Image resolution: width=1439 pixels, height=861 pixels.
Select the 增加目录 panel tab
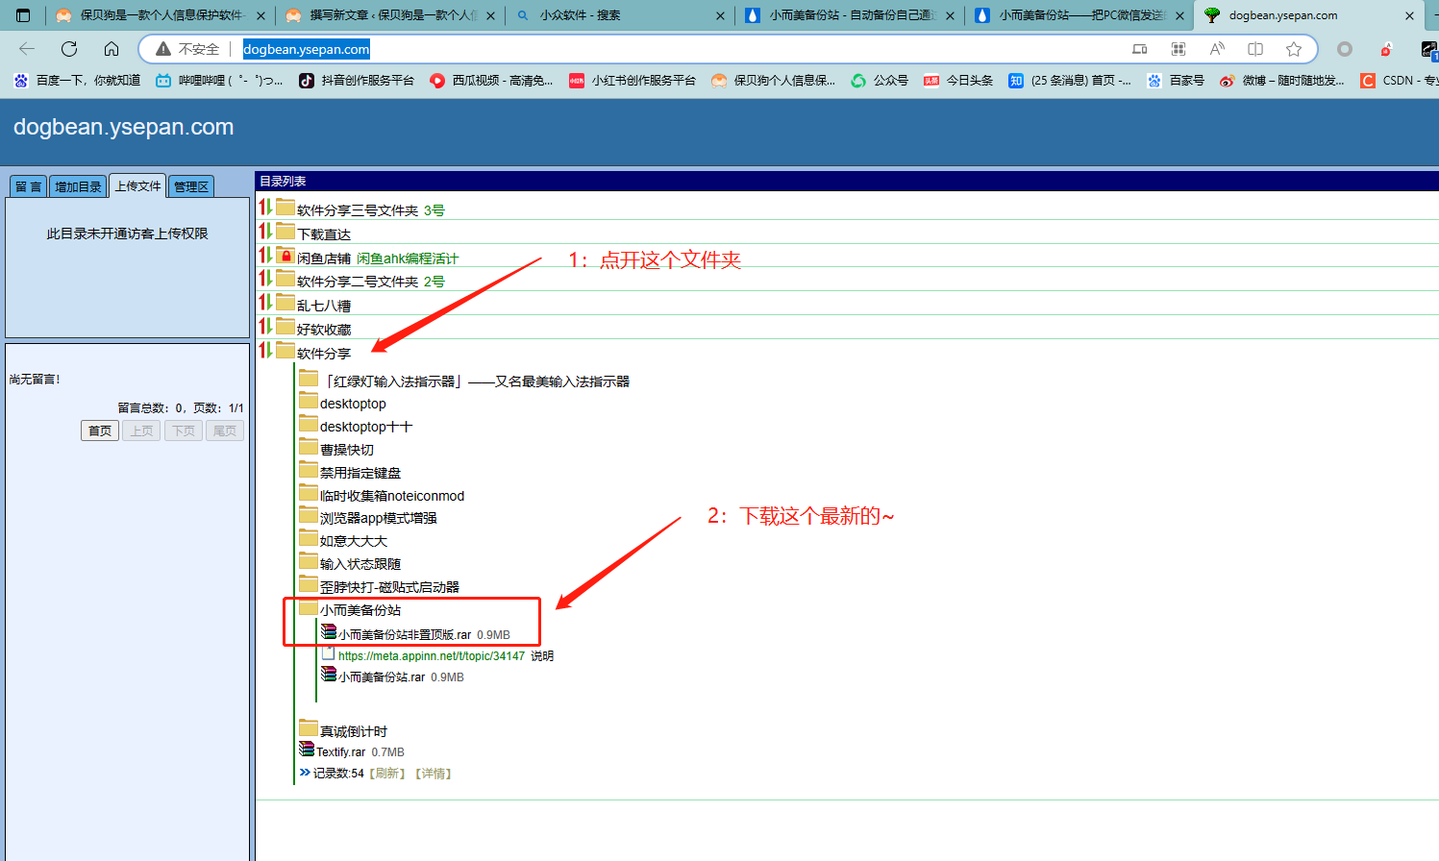(x=78, y=186)
